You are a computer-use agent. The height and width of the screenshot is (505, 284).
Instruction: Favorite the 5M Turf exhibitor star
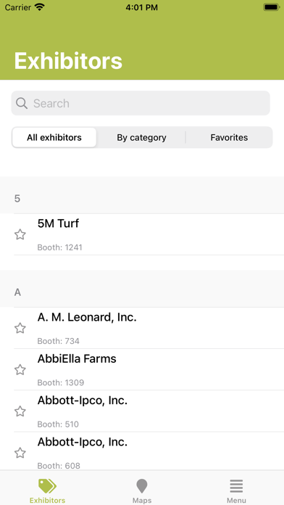click(x=20, y=234)
